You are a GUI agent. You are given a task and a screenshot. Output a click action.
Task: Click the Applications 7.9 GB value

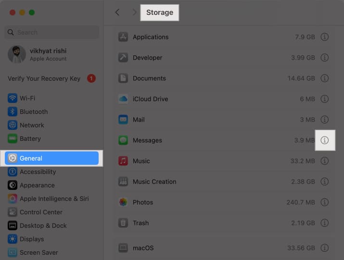click(x=305, y=37)
